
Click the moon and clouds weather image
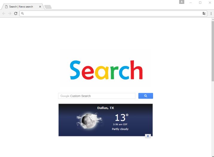point(89,121)
